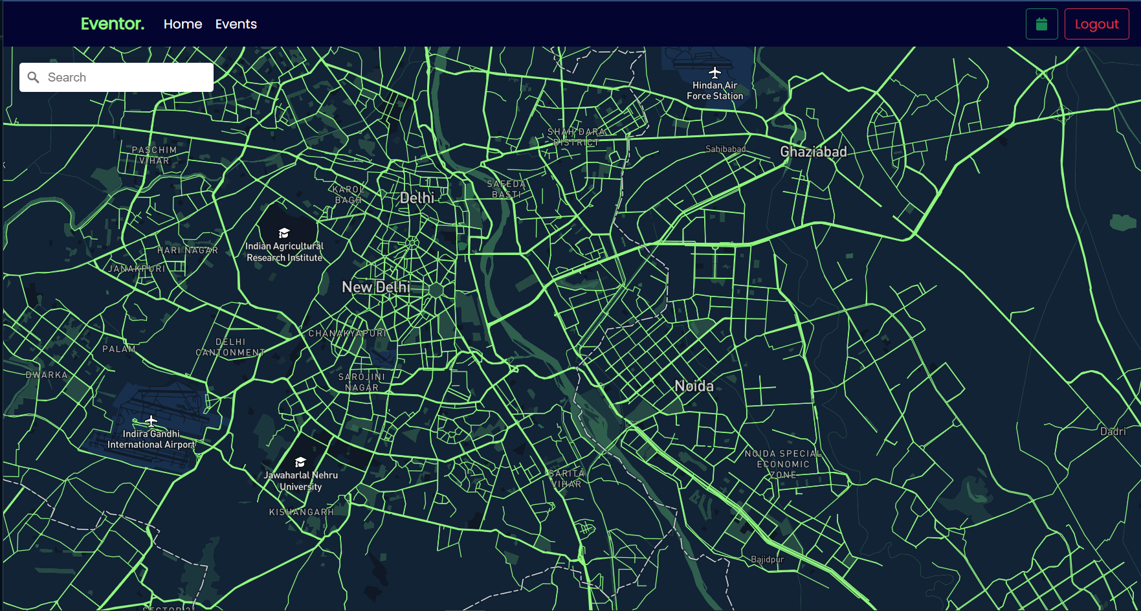Screen dimensions: 1141x611
Task: Open the Events page
Action: tap(236, 24)
